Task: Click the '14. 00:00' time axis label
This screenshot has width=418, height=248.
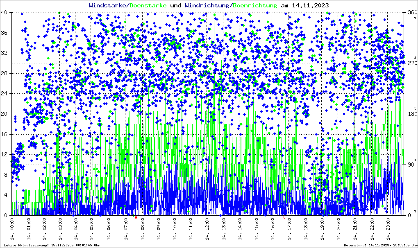Action: click(x=12, y=229)
